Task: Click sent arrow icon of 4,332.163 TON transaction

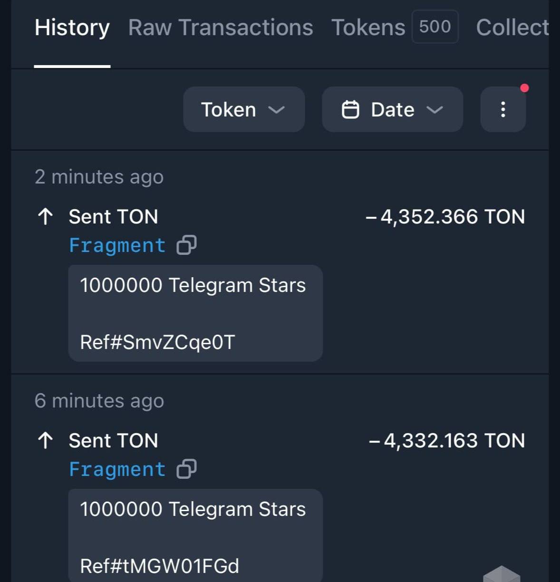Action: point(45,441)
